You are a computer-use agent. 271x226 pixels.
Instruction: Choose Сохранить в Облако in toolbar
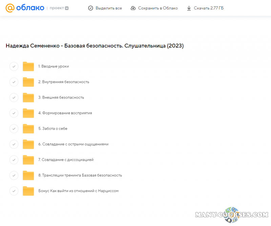[158, 8]
